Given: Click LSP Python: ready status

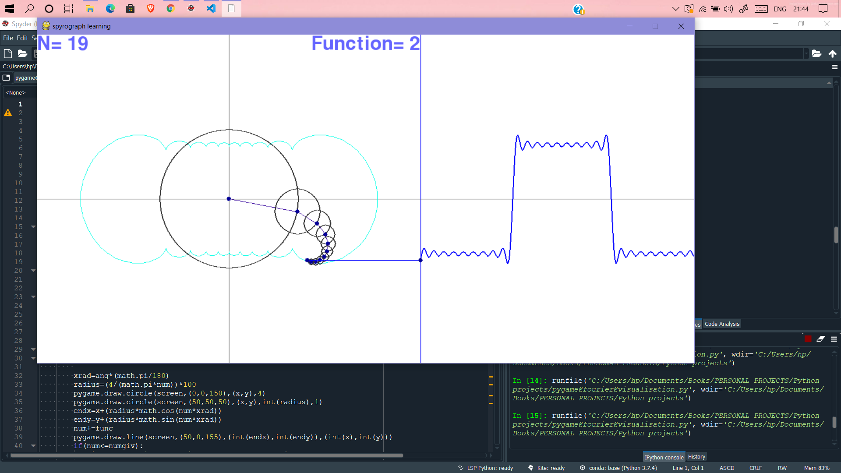Looking at the screenshot, I should pos(485,468).
